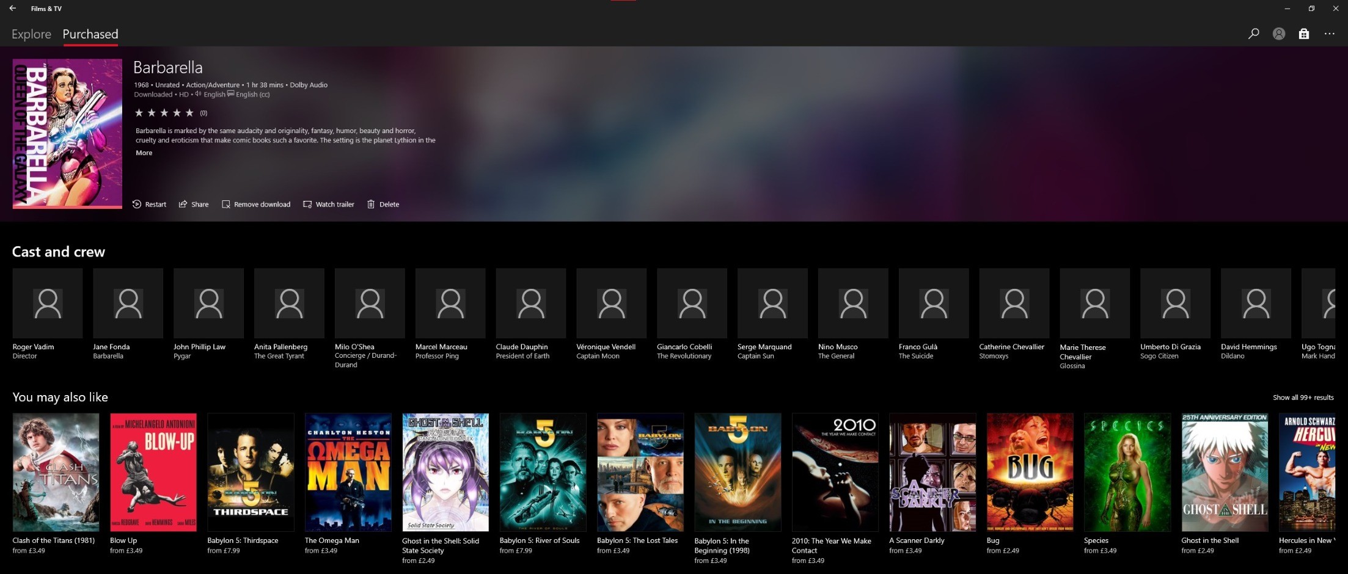Viewport: 1348px width, 574px height.
Task: Open The Omega Man poster
Action: coord(348,472)
